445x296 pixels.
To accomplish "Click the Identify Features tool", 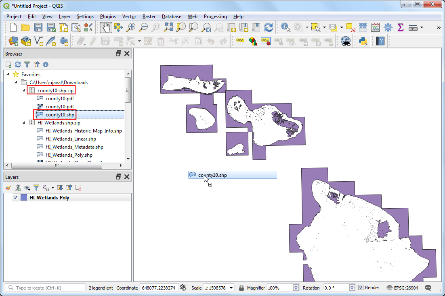I will [285, 27].
